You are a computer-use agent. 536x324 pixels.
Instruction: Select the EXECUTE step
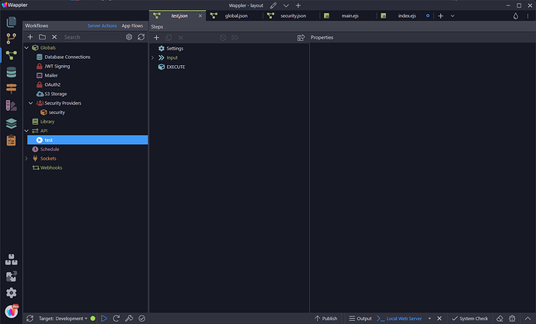tap(176, 67)
